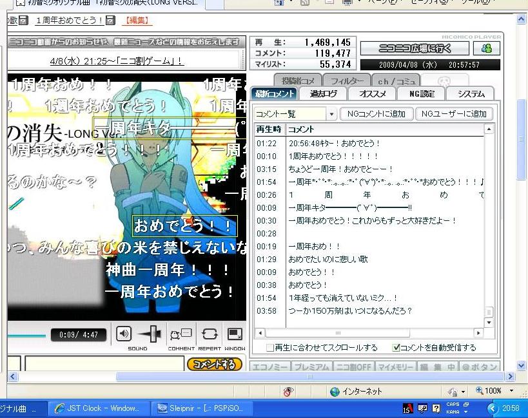Mute the video with the SOUND speaker icon
Image resolution: width=528 pixels, height=418 pixels.
pos(124,334)
